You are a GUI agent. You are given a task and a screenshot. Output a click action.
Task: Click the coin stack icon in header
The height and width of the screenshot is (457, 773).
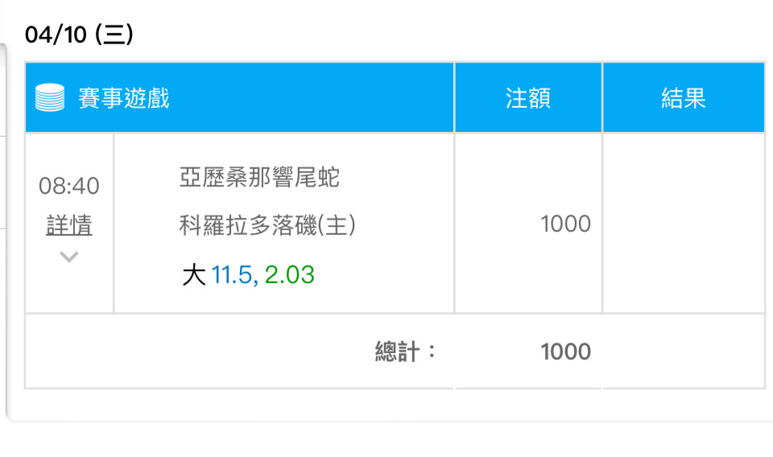tap(49, 98)
